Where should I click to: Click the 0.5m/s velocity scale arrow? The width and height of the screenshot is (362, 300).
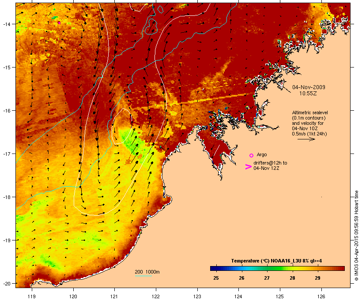(x=306, y=139)
